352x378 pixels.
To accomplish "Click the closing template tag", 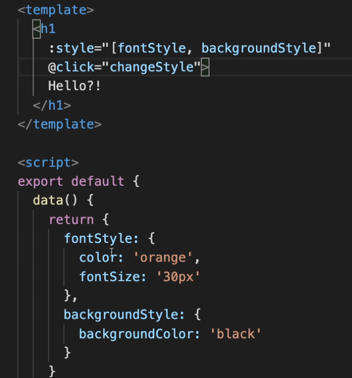I will (x=60, y=124).
